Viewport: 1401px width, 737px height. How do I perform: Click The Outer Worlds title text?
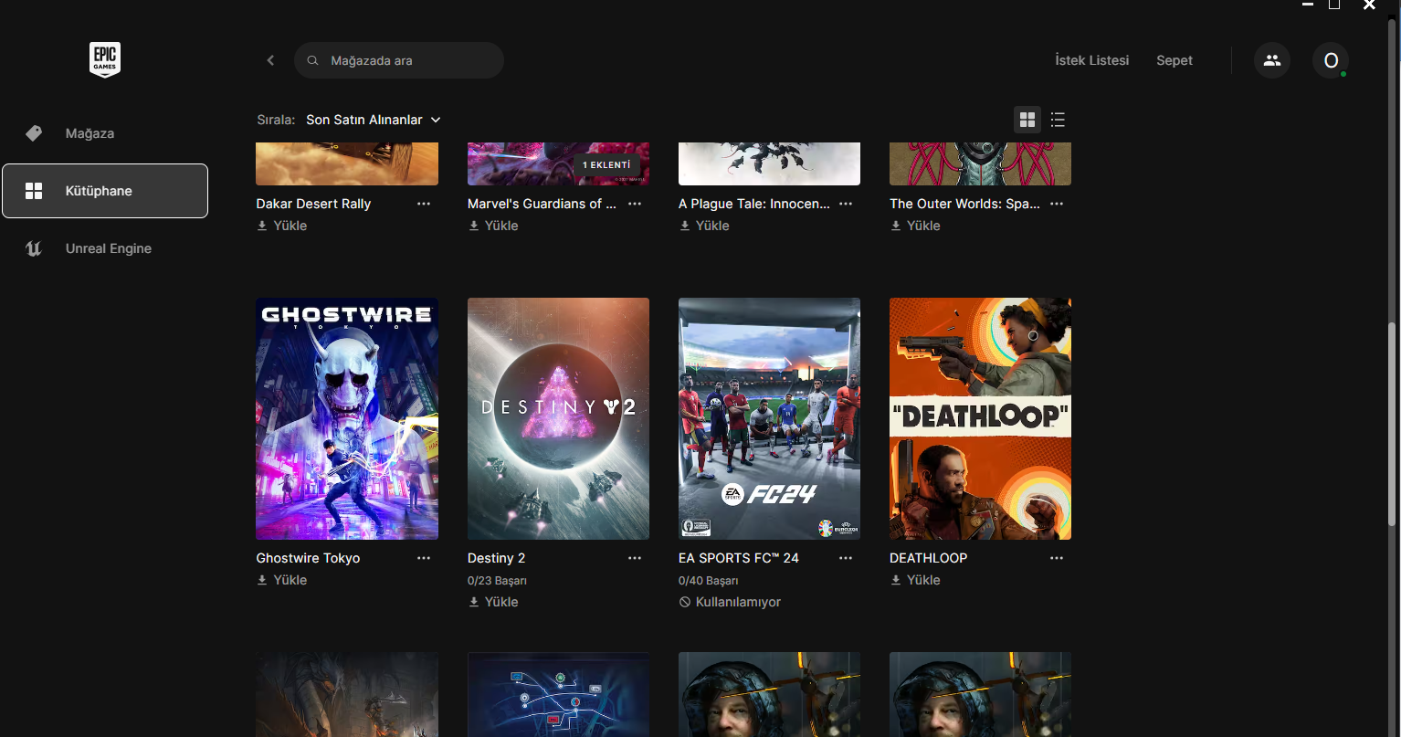click(x=964, y=204)
